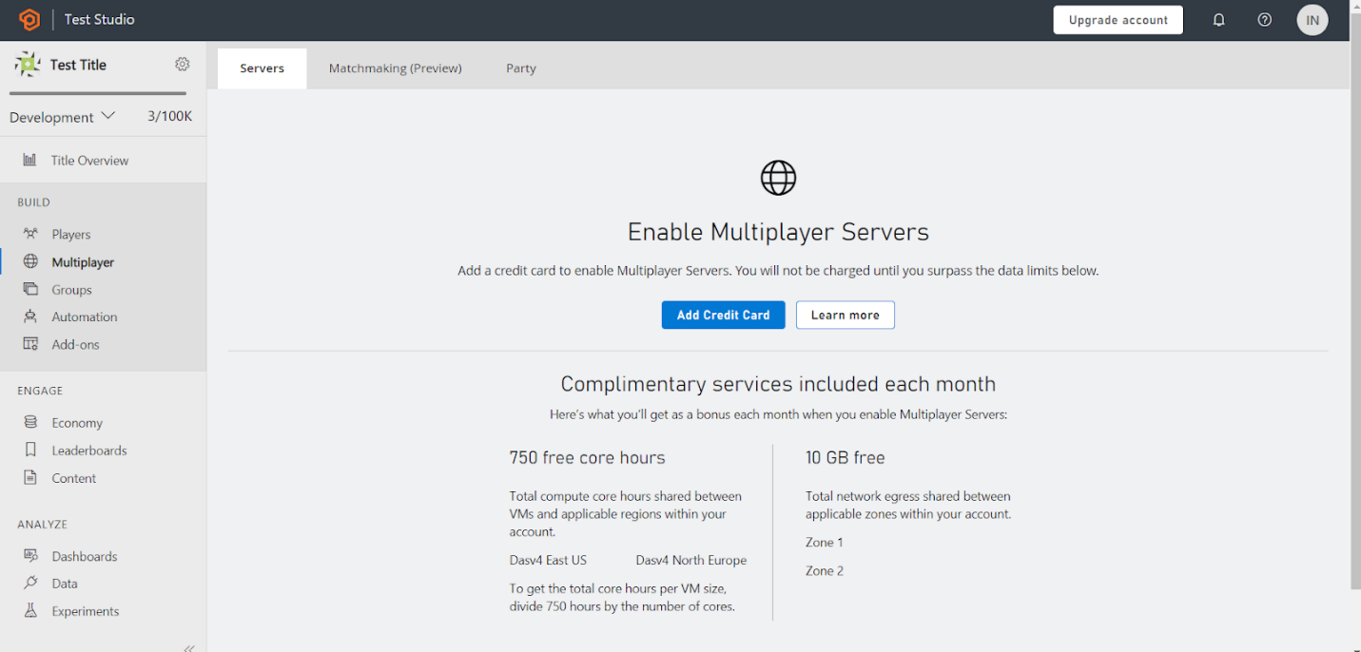The image size is (1361, 652).
Task: Click the Title Overview chart icon
Action: (29, 160)
